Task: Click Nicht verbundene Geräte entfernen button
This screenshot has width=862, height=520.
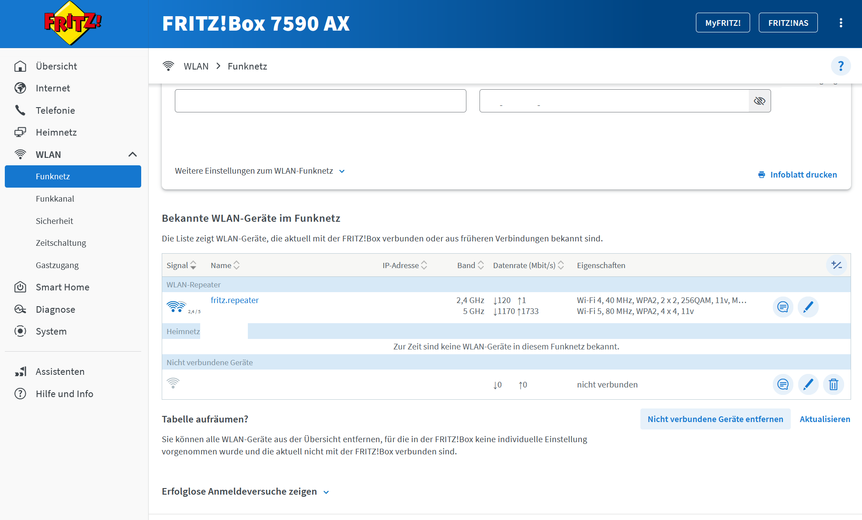Action: coord(715,419)
